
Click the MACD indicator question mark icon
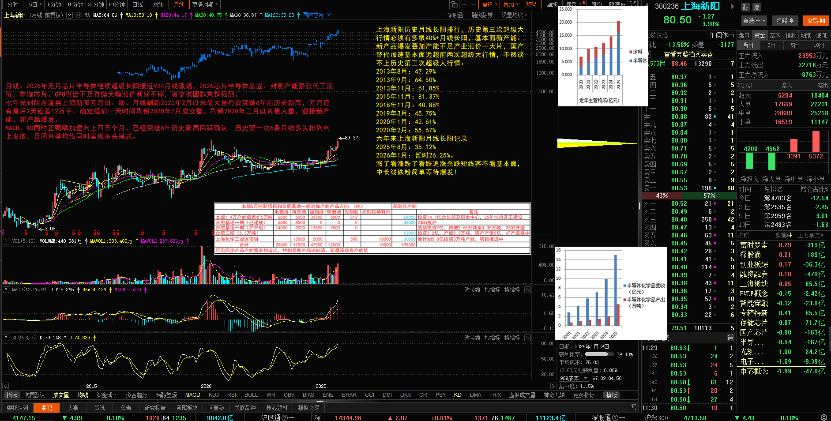[x=6, y=289]
